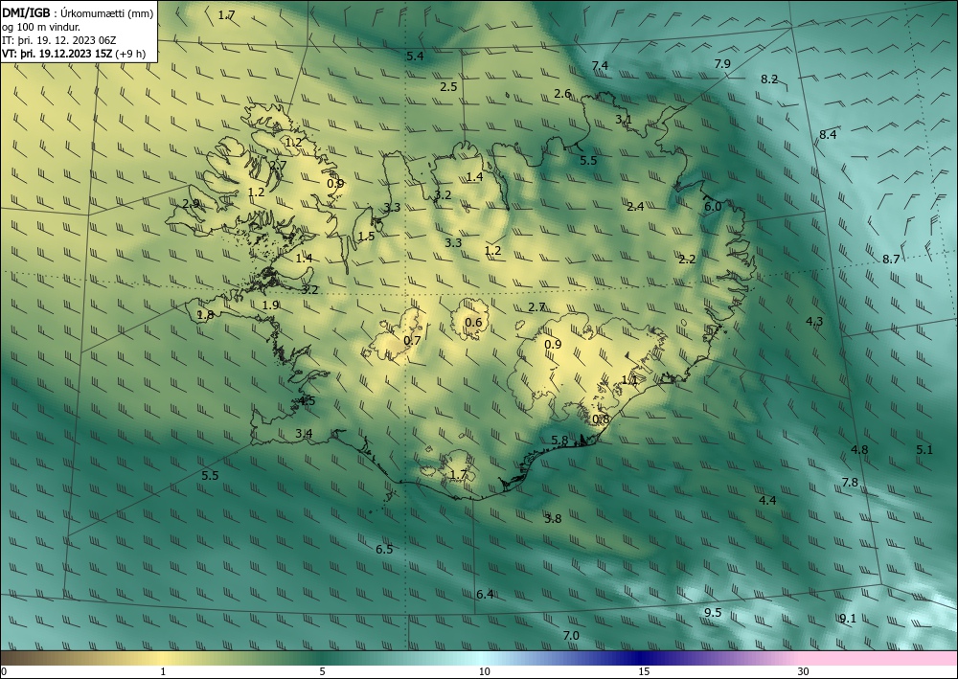Click the map value 2.5
This screenshot has width=958, height=679.
pos(448,87)
